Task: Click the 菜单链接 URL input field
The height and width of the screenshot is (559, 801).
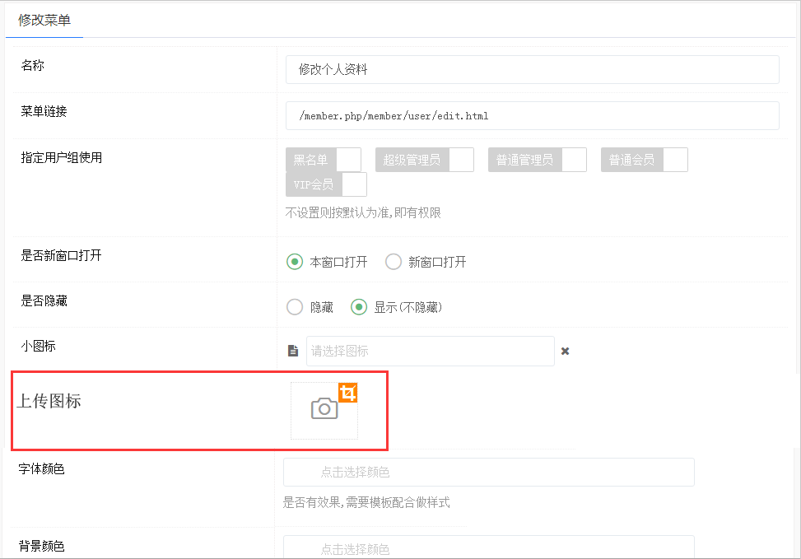Action: point(532,116)
